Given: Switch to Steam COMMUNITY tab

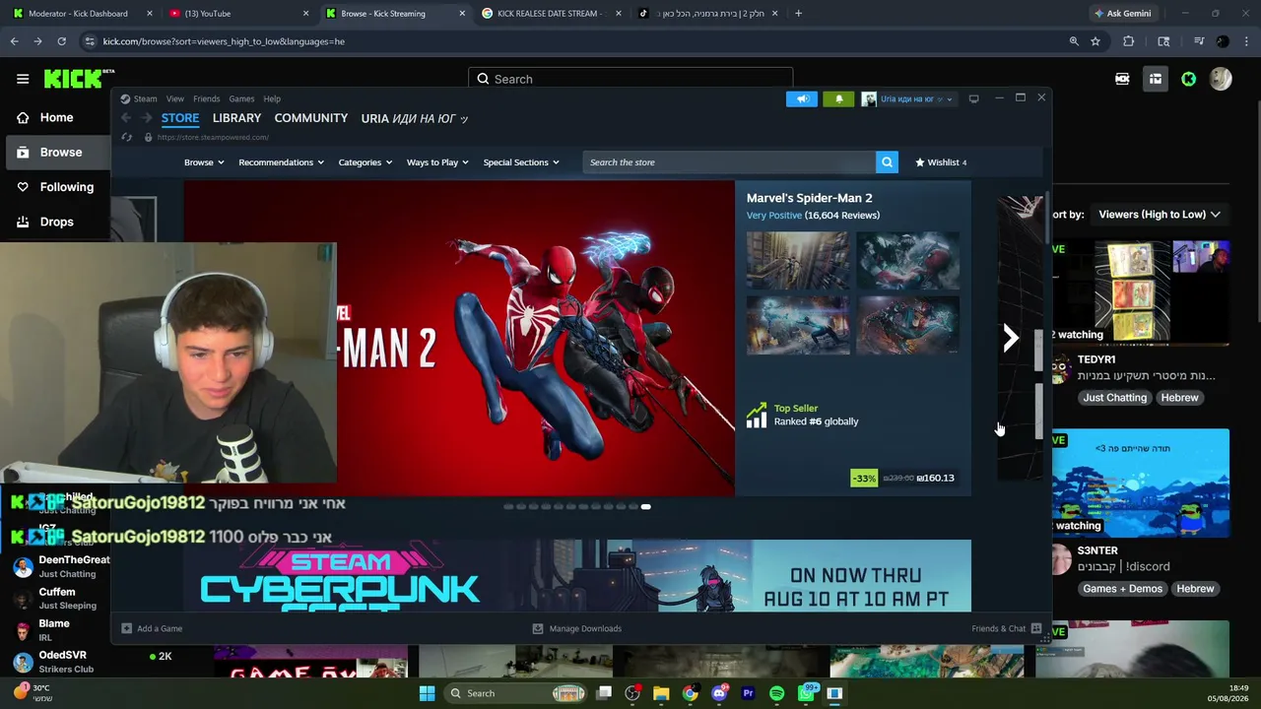Looking at the screenshot, I should (x=310, y=118).
